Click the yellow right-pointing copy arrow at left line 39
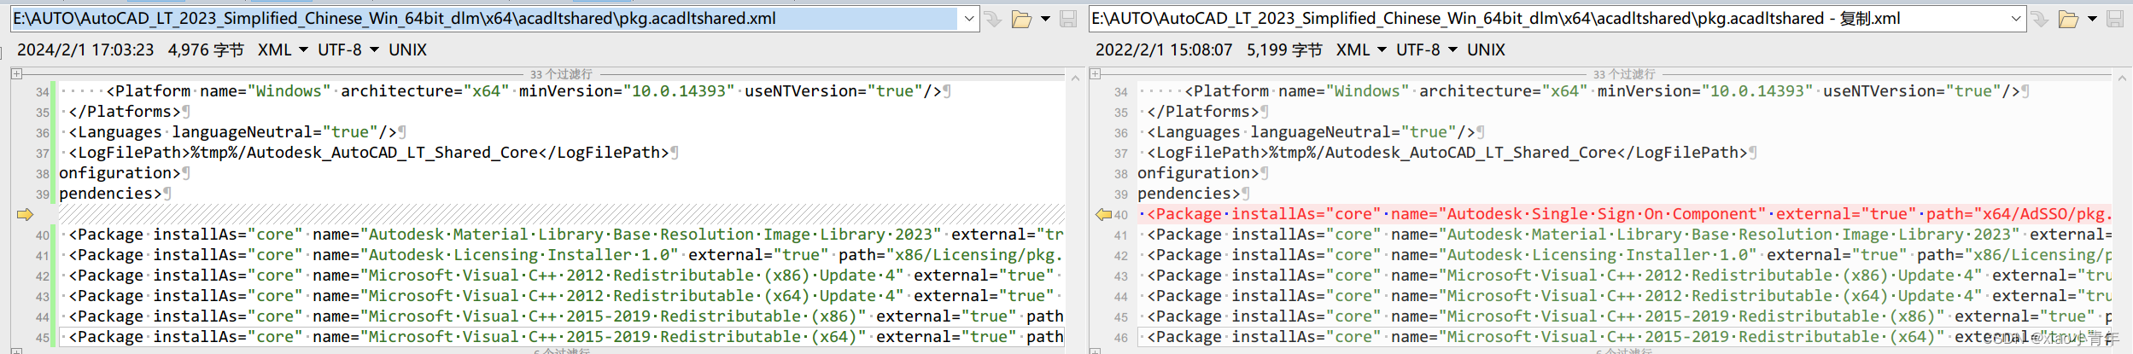The width and height of the screenshot is (2133, 354). tap(25, 214)
